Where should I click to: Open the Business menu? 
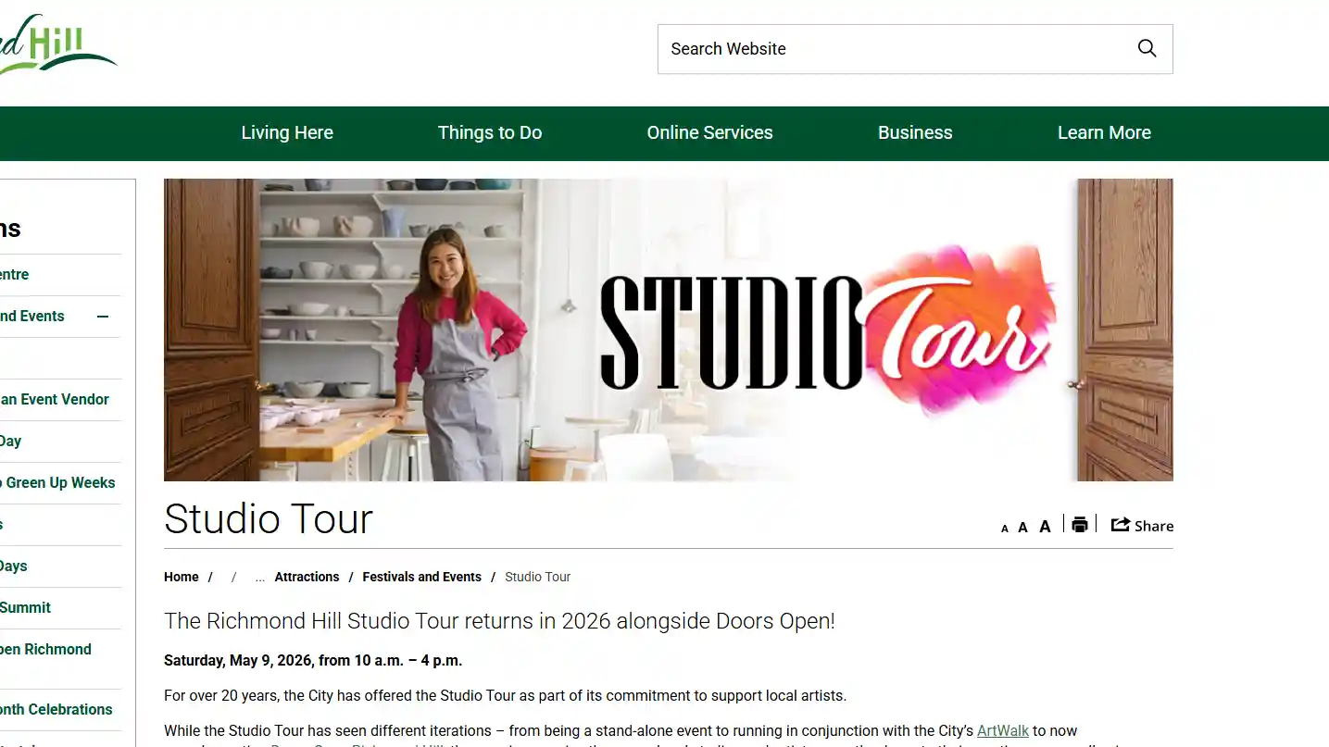[915, 132]
